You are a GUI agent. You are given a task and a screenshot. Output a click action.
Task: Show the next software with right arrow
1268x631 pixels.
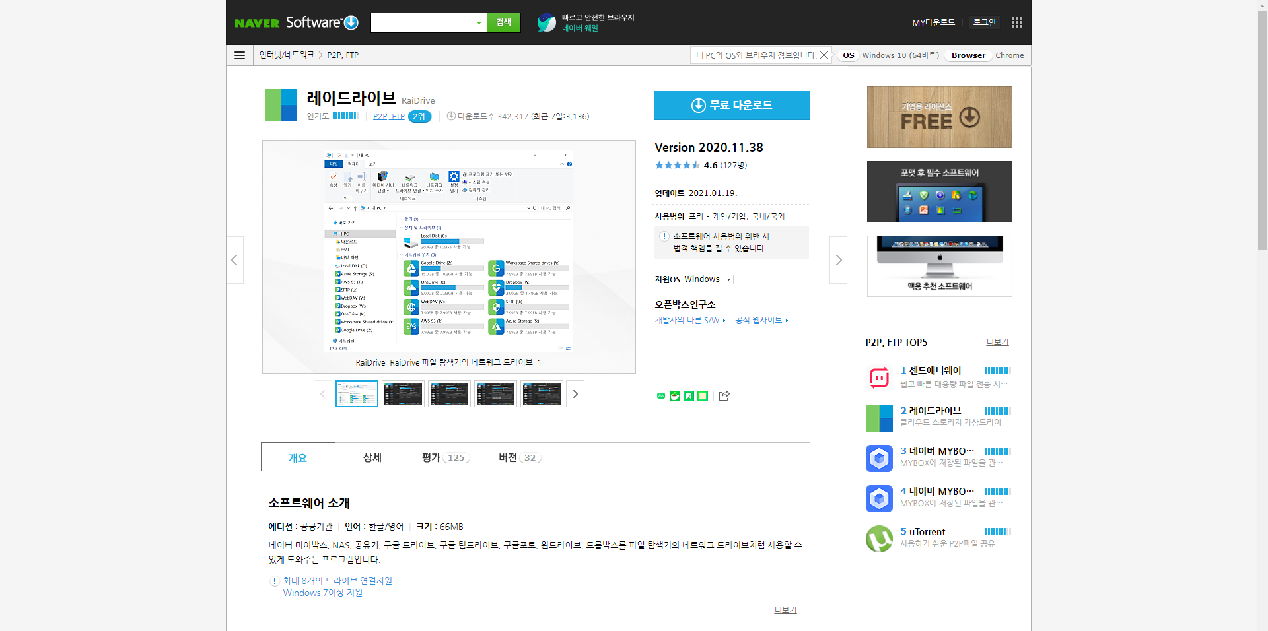838,260
